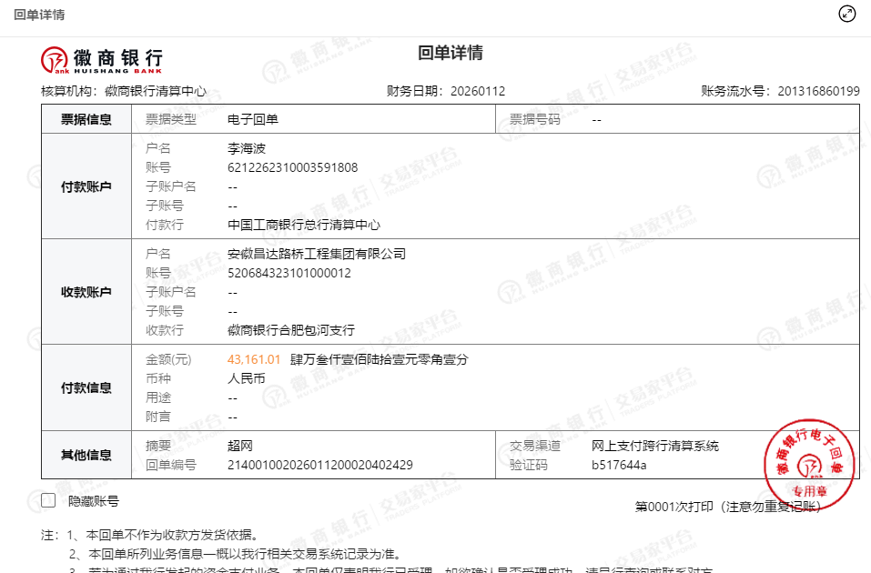Select payee account number 520684323101000012
Image resolution: width=871 pixels, height=573 pixels.
tap(289, 273)
